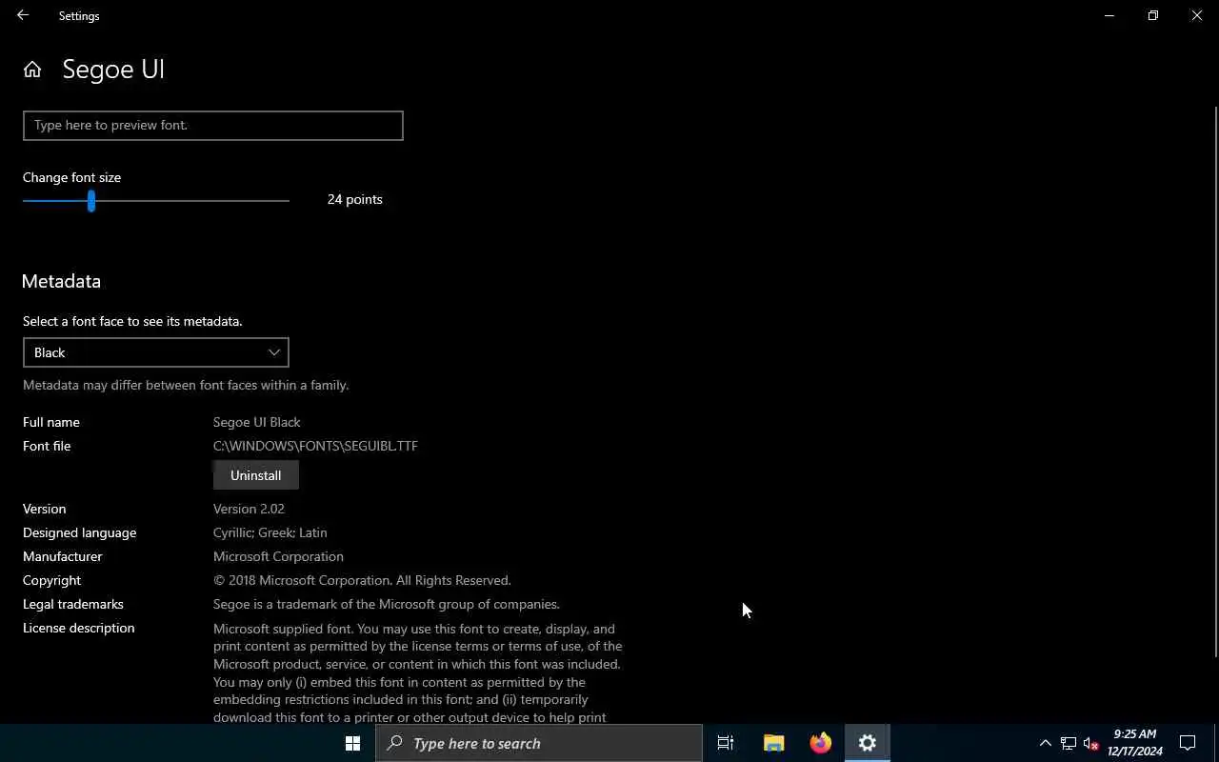Click the taskbar search box

pos(539,743)
